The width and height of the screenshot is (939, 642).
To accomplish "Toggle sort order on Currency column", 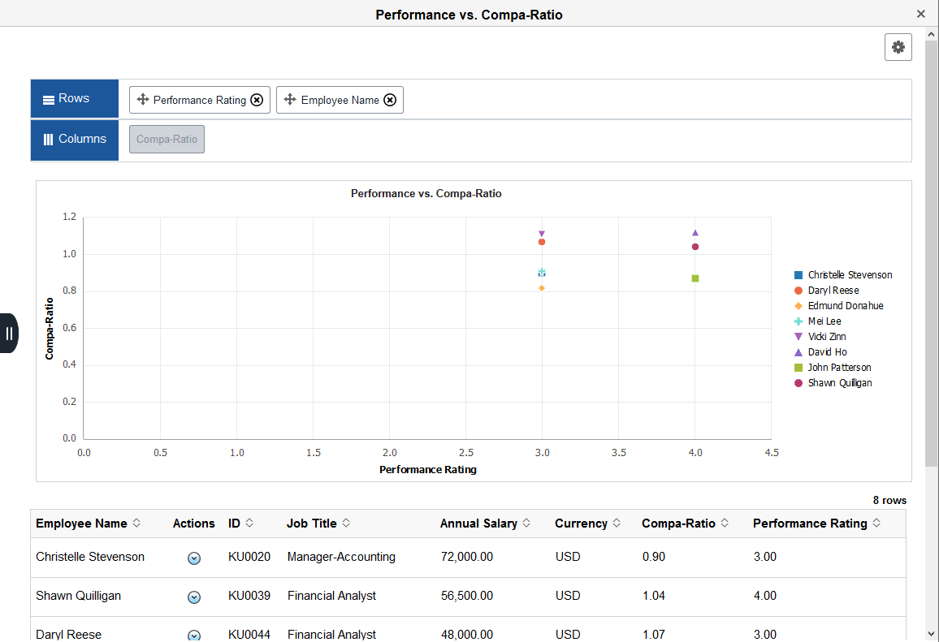I will 615,524.
